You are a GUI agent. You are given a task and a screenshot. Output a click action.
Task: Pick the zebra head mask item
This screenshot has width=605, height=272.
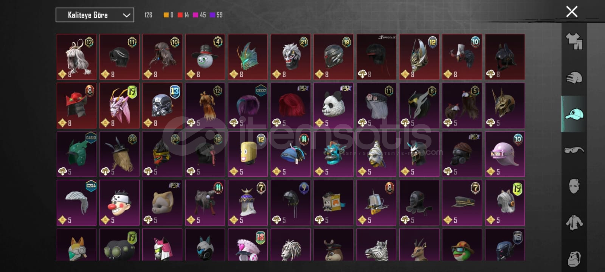[x=376, y=245]
